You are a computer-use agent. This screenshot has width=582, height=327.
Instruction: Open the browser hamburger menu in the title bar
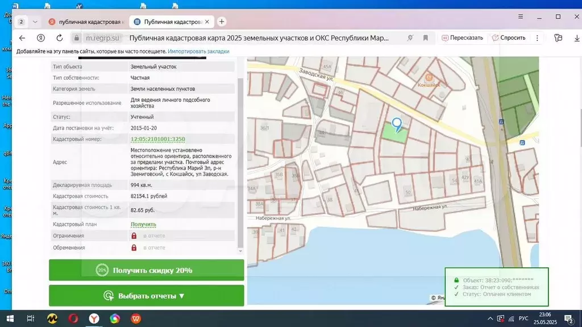[x=521, y=16]
